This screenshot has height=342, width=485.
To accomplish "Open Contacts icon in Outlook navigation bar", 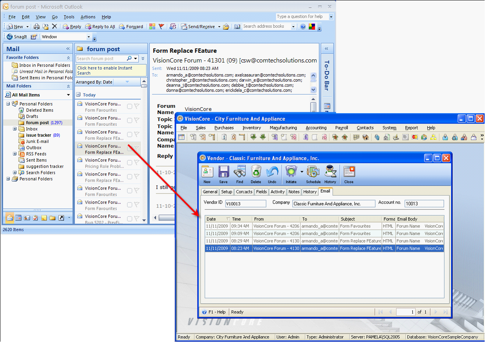I will 27,218.
